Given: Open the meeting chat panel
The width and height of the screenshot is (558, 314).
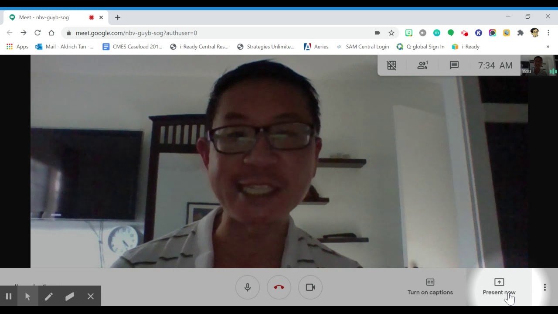Looking at the screenshot, I should click(454, 65).
